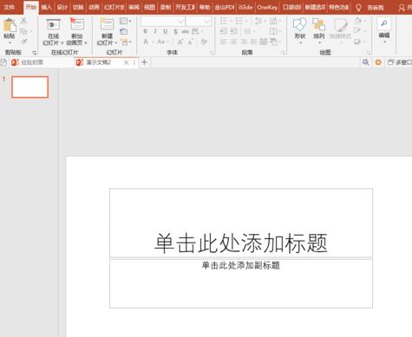Click the Shape Outline pen icon
The width and height of the screenshot is (412, 337).
tap(357, 30)
